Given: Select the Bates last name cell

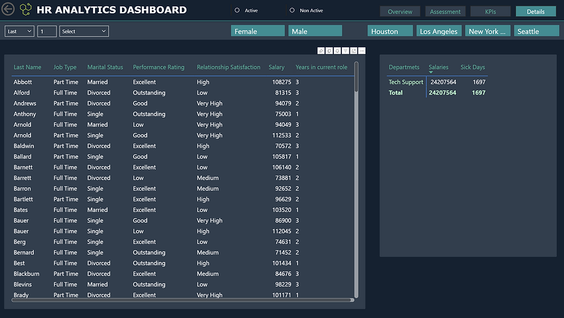Looking at the screenshot, I should pyautogui.click(x=21, y=210).
